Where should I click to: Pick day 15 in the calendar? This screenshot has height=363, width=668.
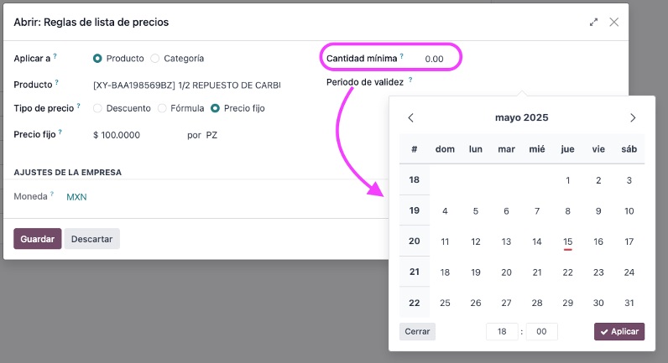[x=567, y=241]
